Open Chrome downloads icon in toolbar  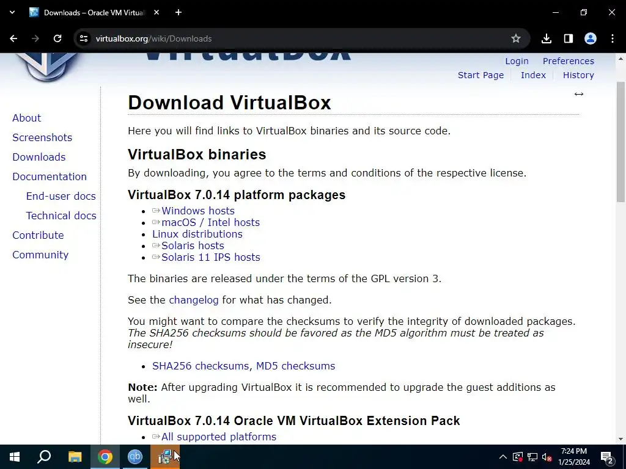547,38
